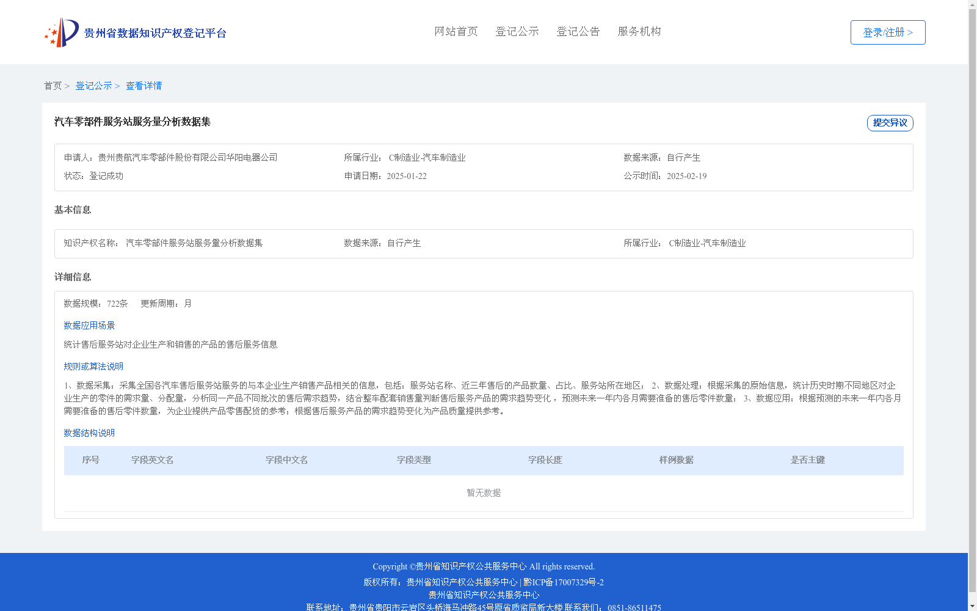Click the 规则或算法说明 heading

tap(93, 367)
